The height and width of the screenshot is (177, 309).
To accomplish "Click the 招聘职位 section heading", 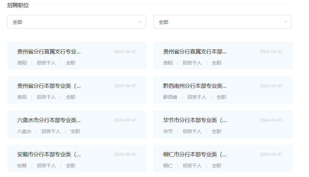I will [18, 5].
